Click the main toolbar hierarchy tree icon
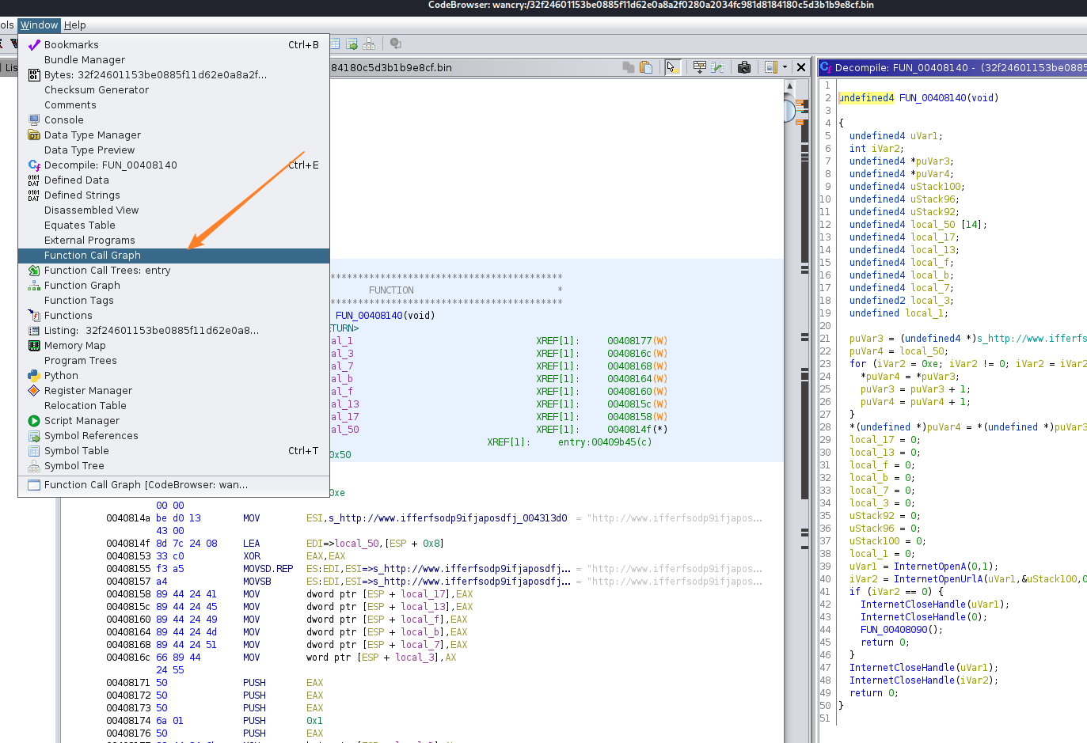This screenshot has width=1087, height=743. coord(369,44)
